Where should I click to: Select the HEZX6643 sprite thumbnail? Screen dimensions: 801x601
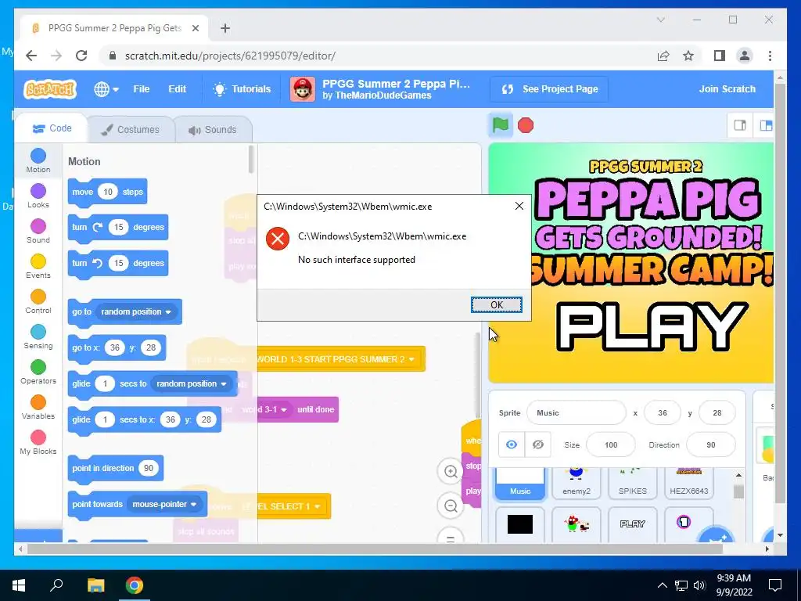pos(688,483)
